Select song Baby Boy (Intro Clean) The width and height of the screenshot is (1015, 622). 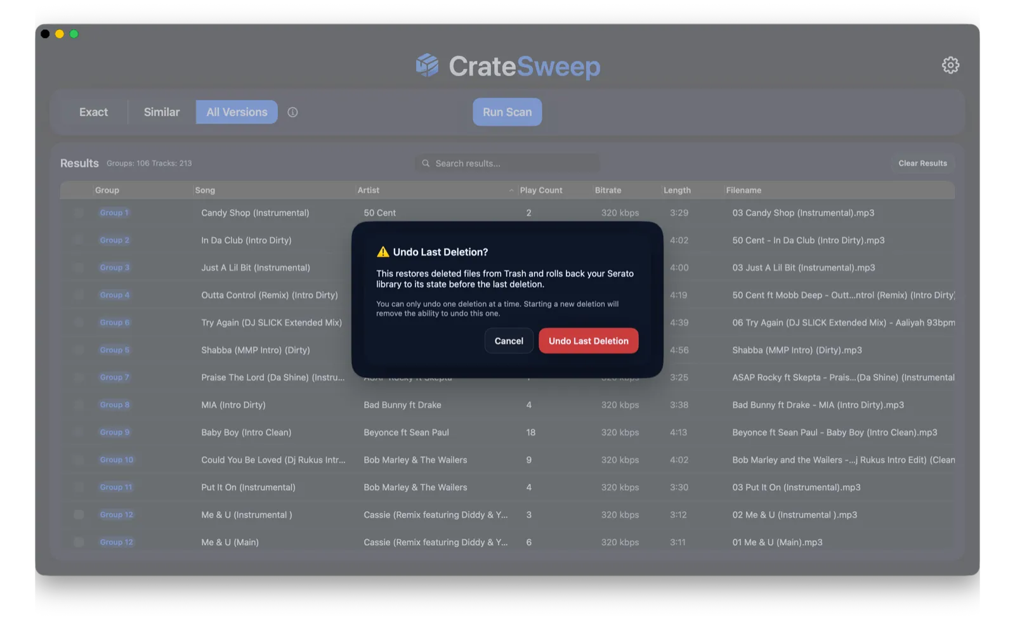tap(246, 432)
